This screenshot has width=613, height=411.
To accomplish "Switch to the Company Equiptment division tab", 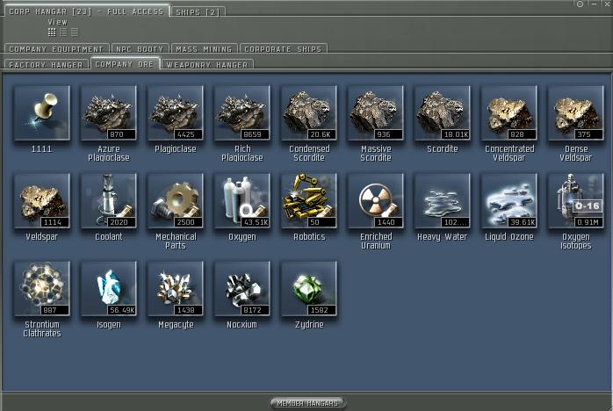I will (56, 49).
